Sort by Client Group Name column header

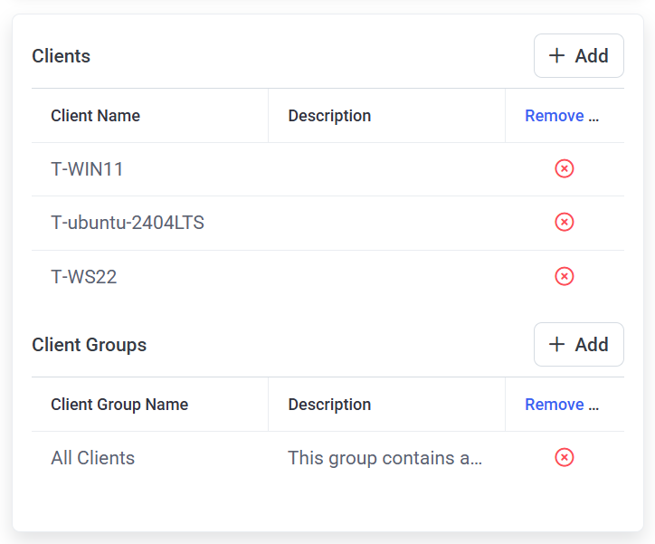point(119,405)
